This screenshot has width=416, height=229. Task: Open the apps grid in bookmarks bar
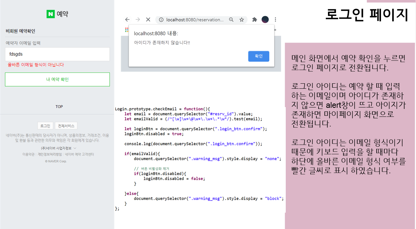click(x=127, y=30)
